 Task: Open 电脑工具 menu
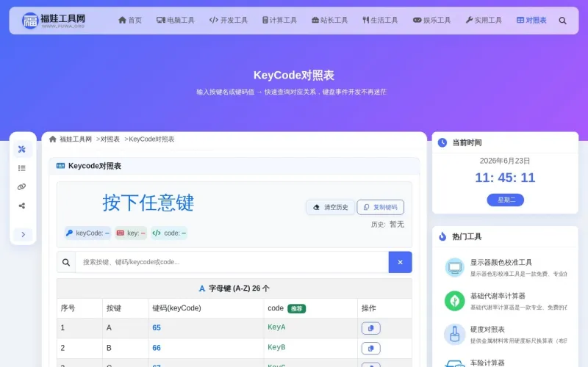(176, 21)
